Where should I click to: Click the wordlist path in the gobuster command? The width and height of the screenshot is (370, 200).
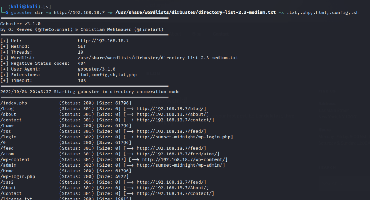[196, 13]
